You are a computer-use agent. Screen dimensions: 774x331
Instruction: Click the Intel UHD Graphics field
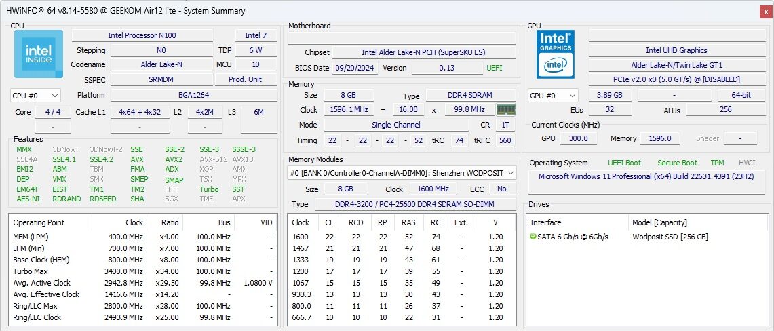click(676, 50)
